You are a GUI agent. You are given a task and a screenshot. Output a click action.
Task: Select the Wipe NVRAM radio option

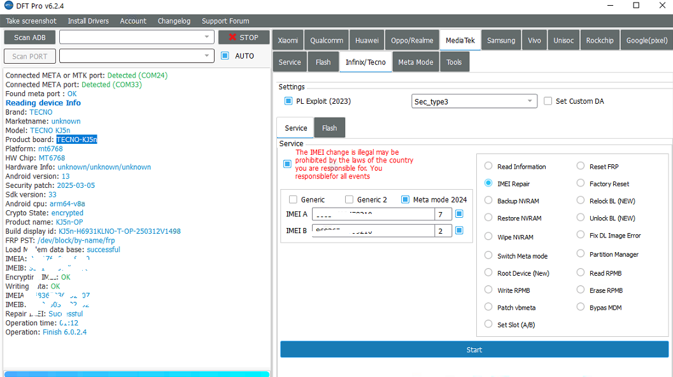pyautogui.click(x=488, y=236)
